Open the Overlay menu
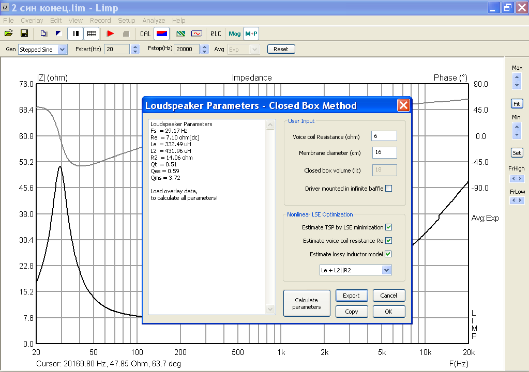The width and height of the screenshot is (529, 372). point(32,21)
